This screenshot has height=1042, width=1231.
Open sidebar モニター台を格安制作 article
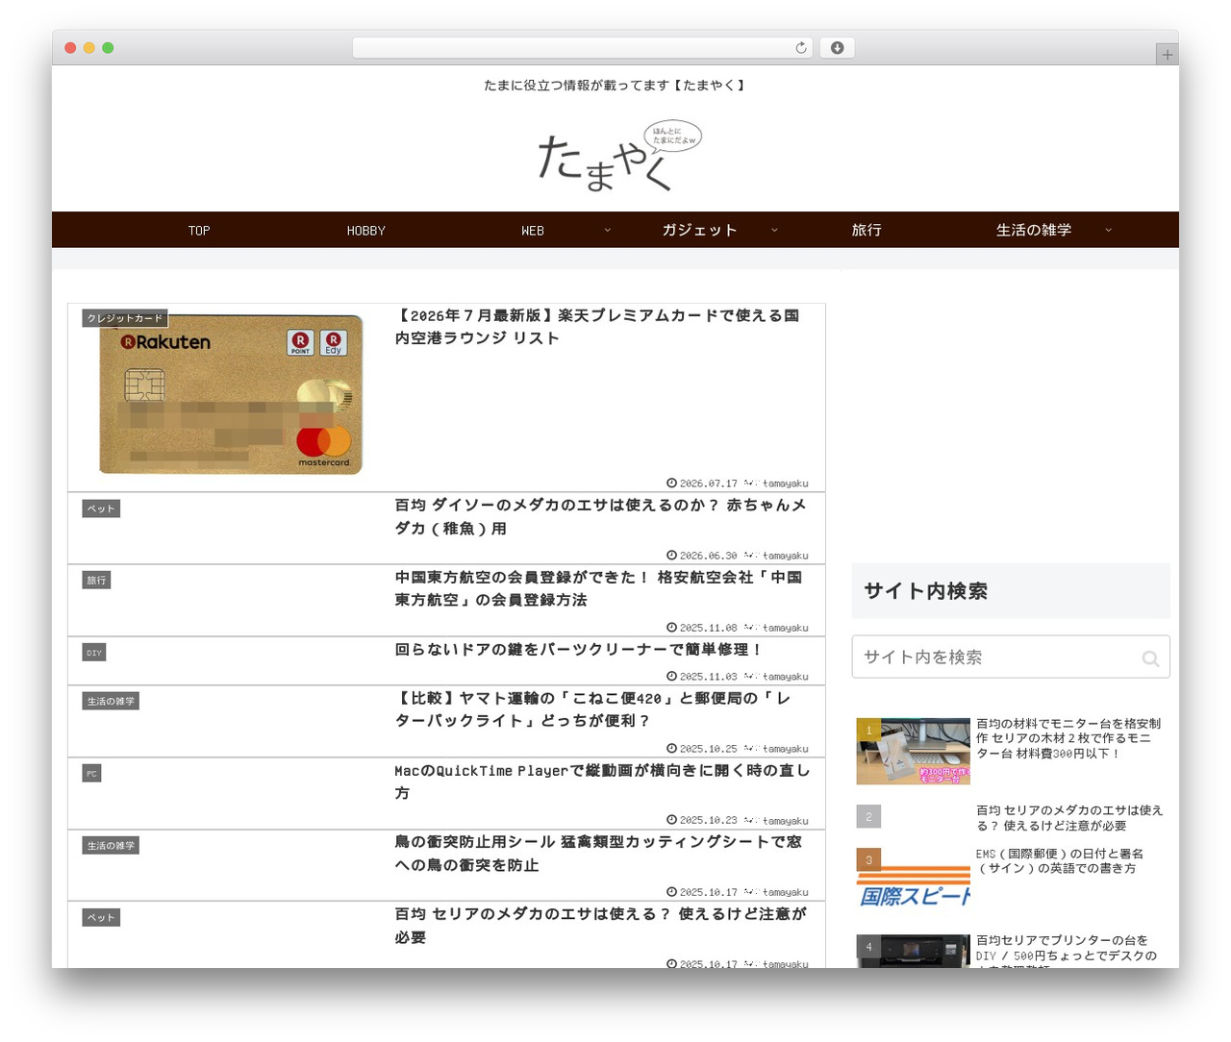(x=1068, y=738)
